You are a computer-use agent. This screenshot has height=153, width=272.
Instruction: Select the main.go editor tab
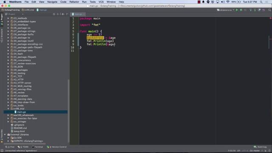77,14
